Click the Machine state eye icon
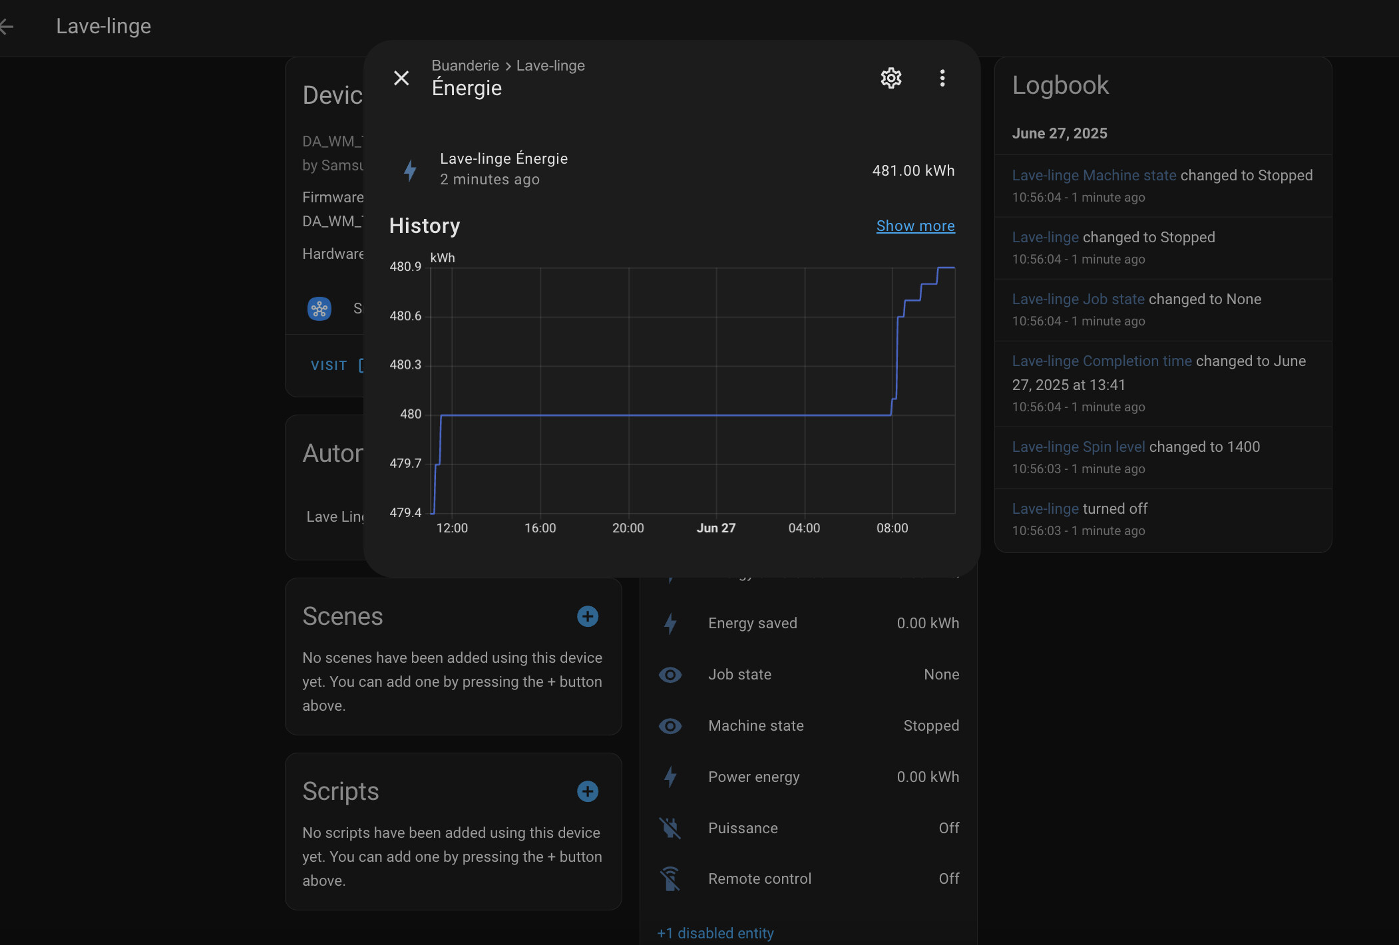1399x945 pixels. point(670,726)
